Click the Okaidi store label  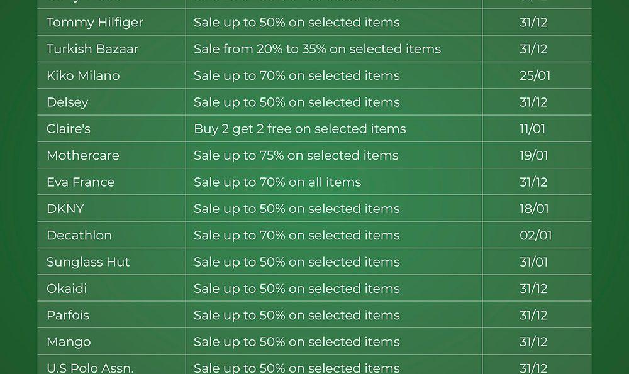point(67,289)
